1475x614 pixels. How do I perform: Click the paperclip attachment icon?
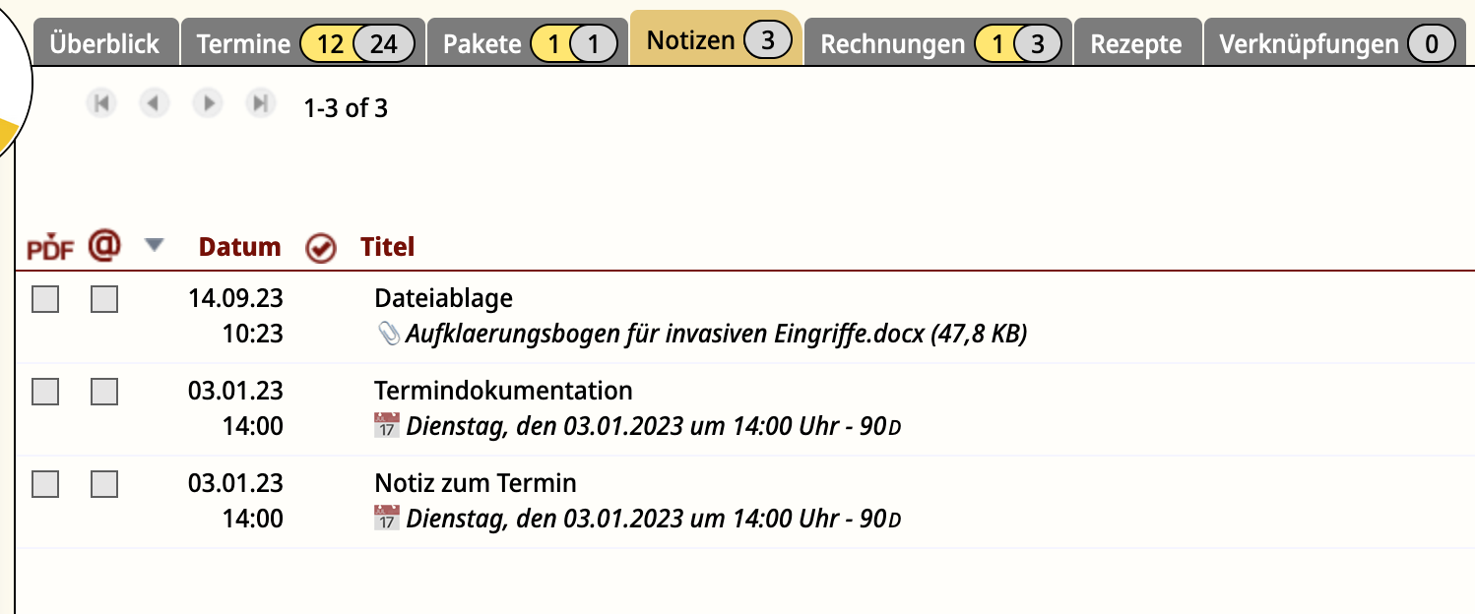coord(388,335)
